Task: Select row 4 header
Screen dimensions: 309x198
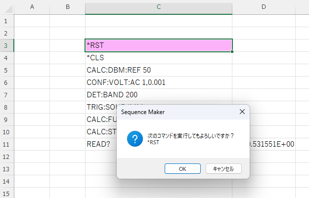Action: pos(7,58)
